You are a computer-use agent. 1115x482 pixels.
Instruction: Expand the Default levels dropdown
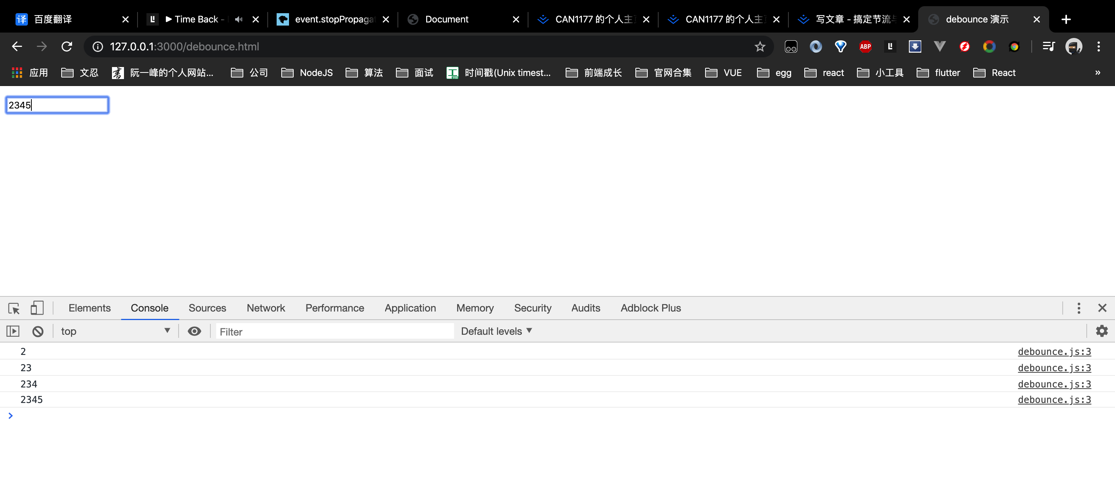tap(496, 331)
